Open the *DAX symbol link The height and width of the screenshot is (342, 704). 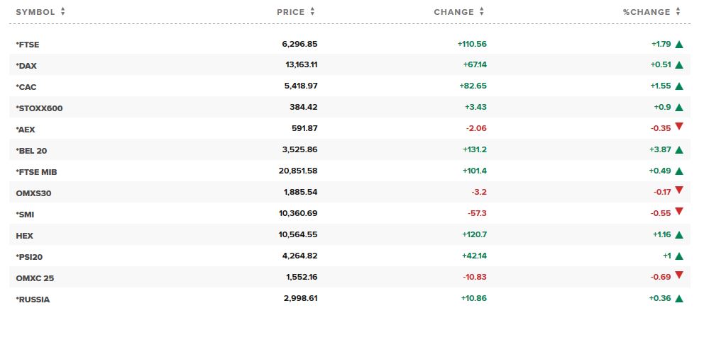pyautogui.click(x=26, y=66)
